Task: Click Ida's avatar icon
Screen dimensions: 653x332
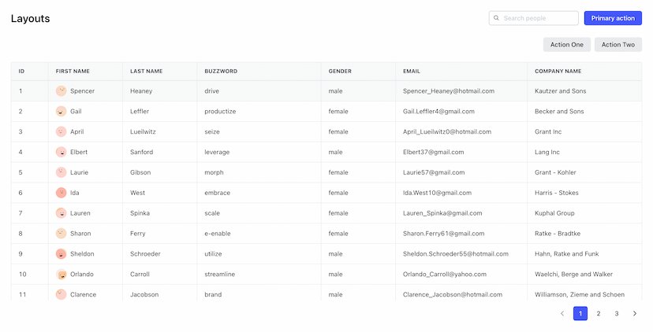Action: click(x=62, y=193)
